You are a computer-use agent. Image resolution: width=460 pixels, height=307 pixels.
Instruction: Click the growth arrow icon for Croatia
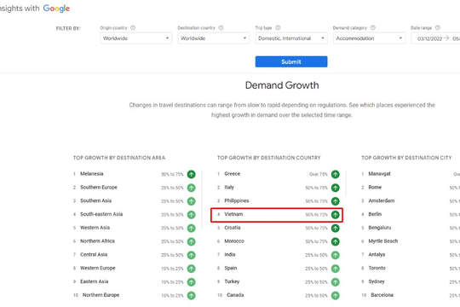tap(336, 229)
